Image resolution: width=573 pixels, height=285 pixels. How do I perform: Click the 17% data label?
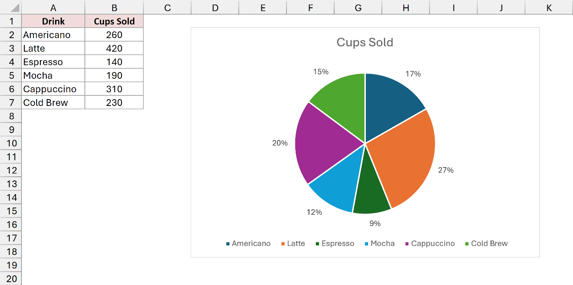[x=413, y=74]
